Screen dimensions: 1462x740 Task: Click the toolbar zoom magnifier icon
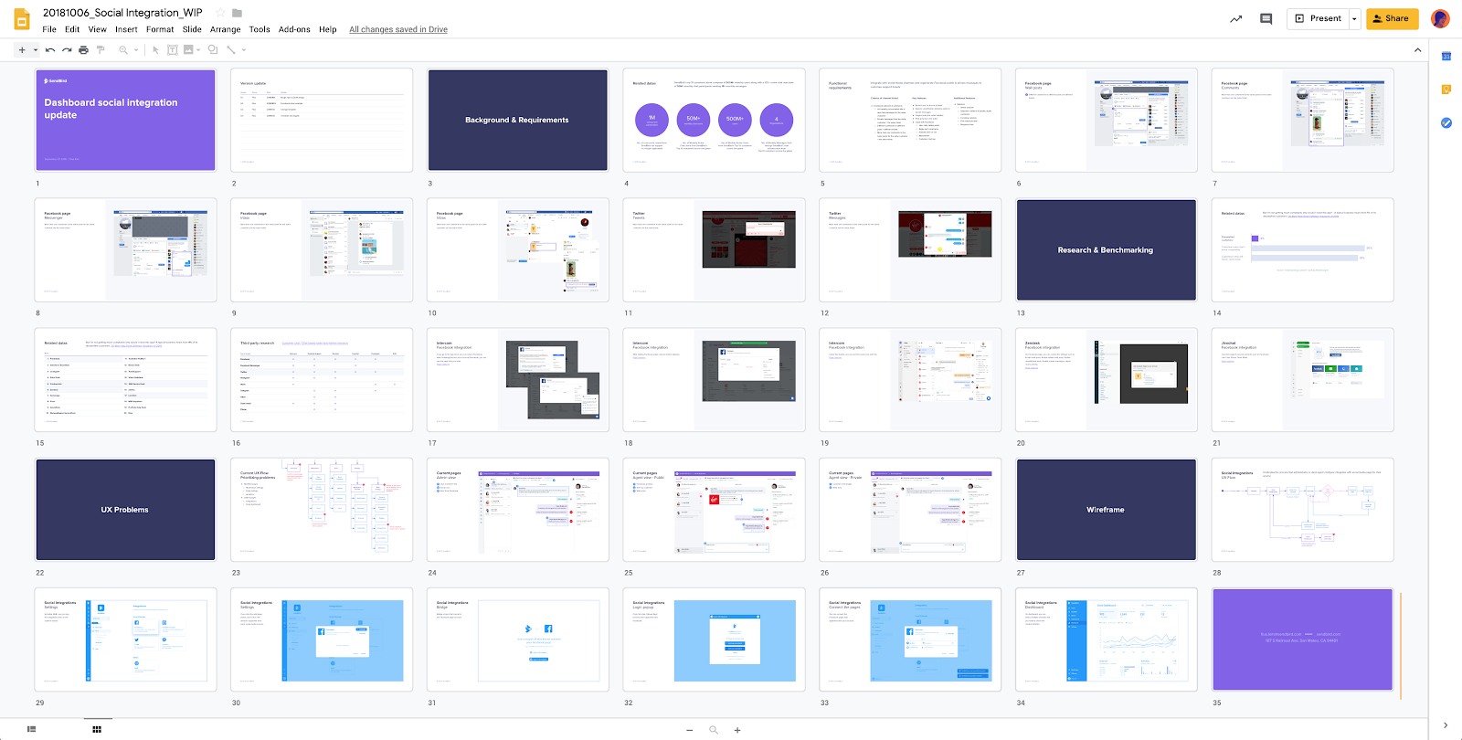pos(123,50)
